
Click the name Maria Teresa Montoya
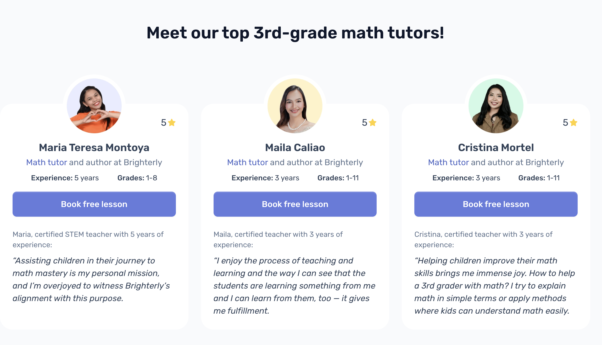[94, 147]
